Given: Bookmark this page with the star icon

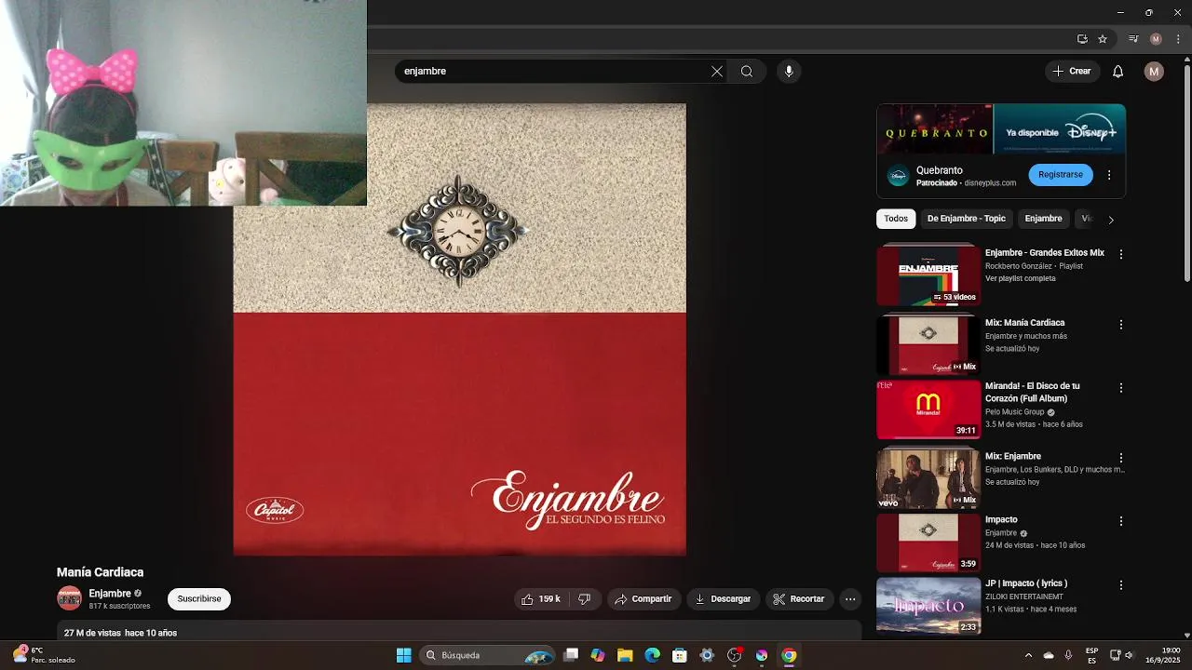Looking at the screenshot, I should tap(1103, 39).
